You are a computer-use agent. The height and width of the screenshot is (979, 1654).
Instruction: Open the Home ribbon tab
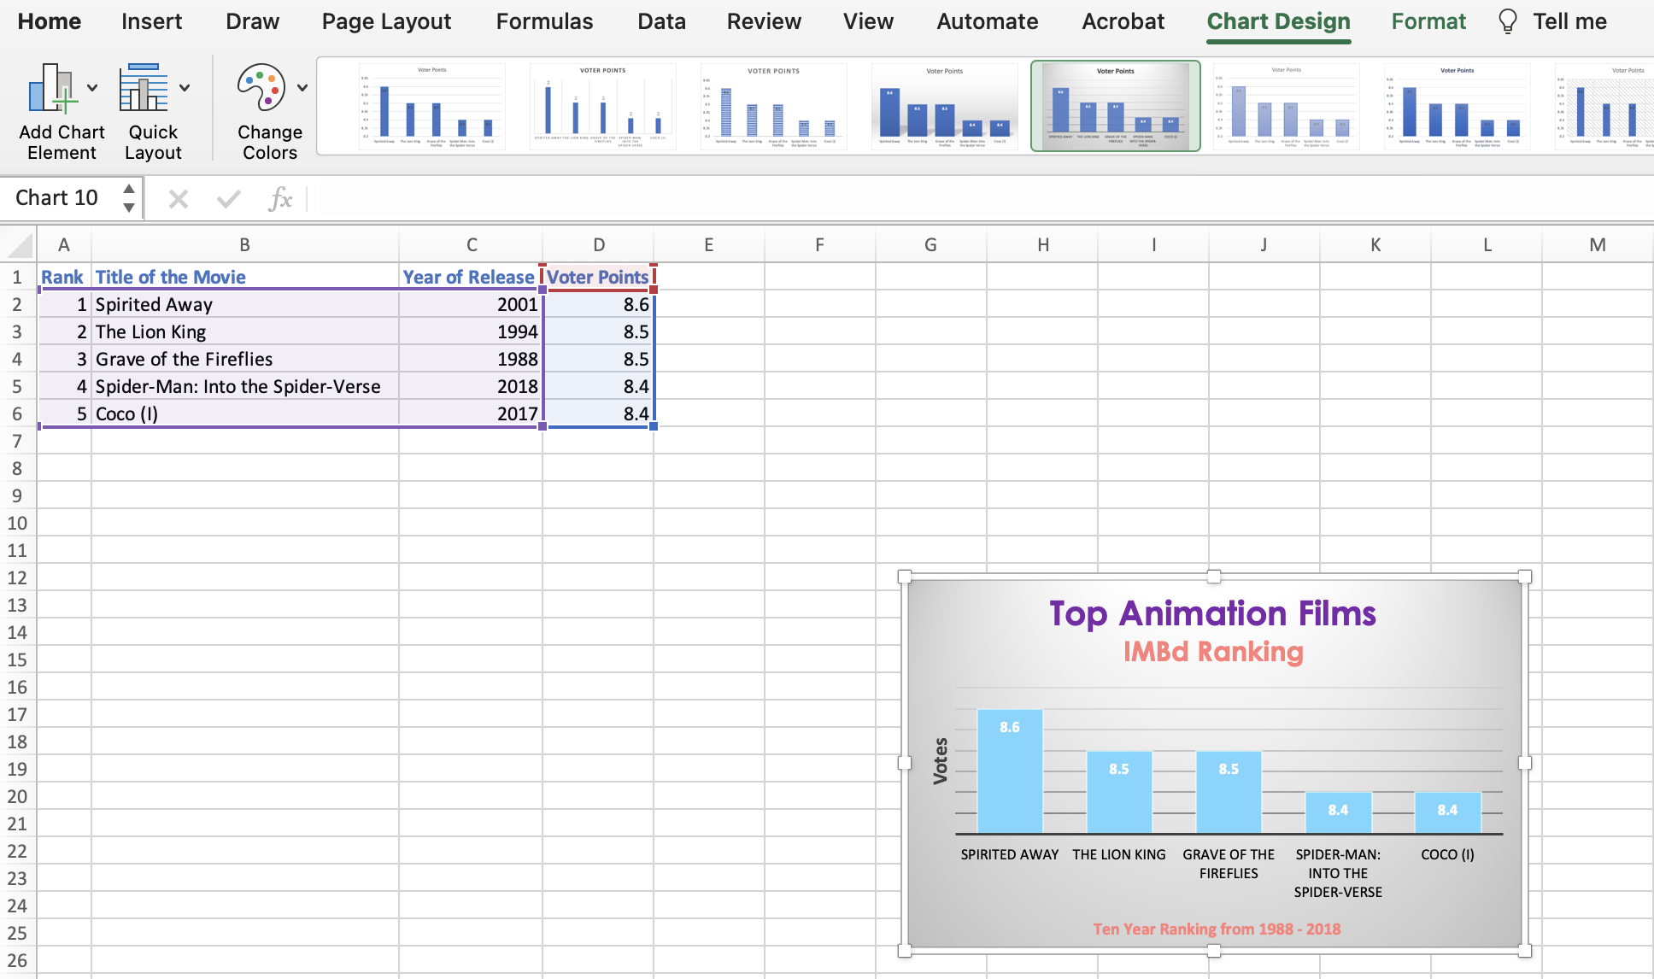[x=50, y=21]
